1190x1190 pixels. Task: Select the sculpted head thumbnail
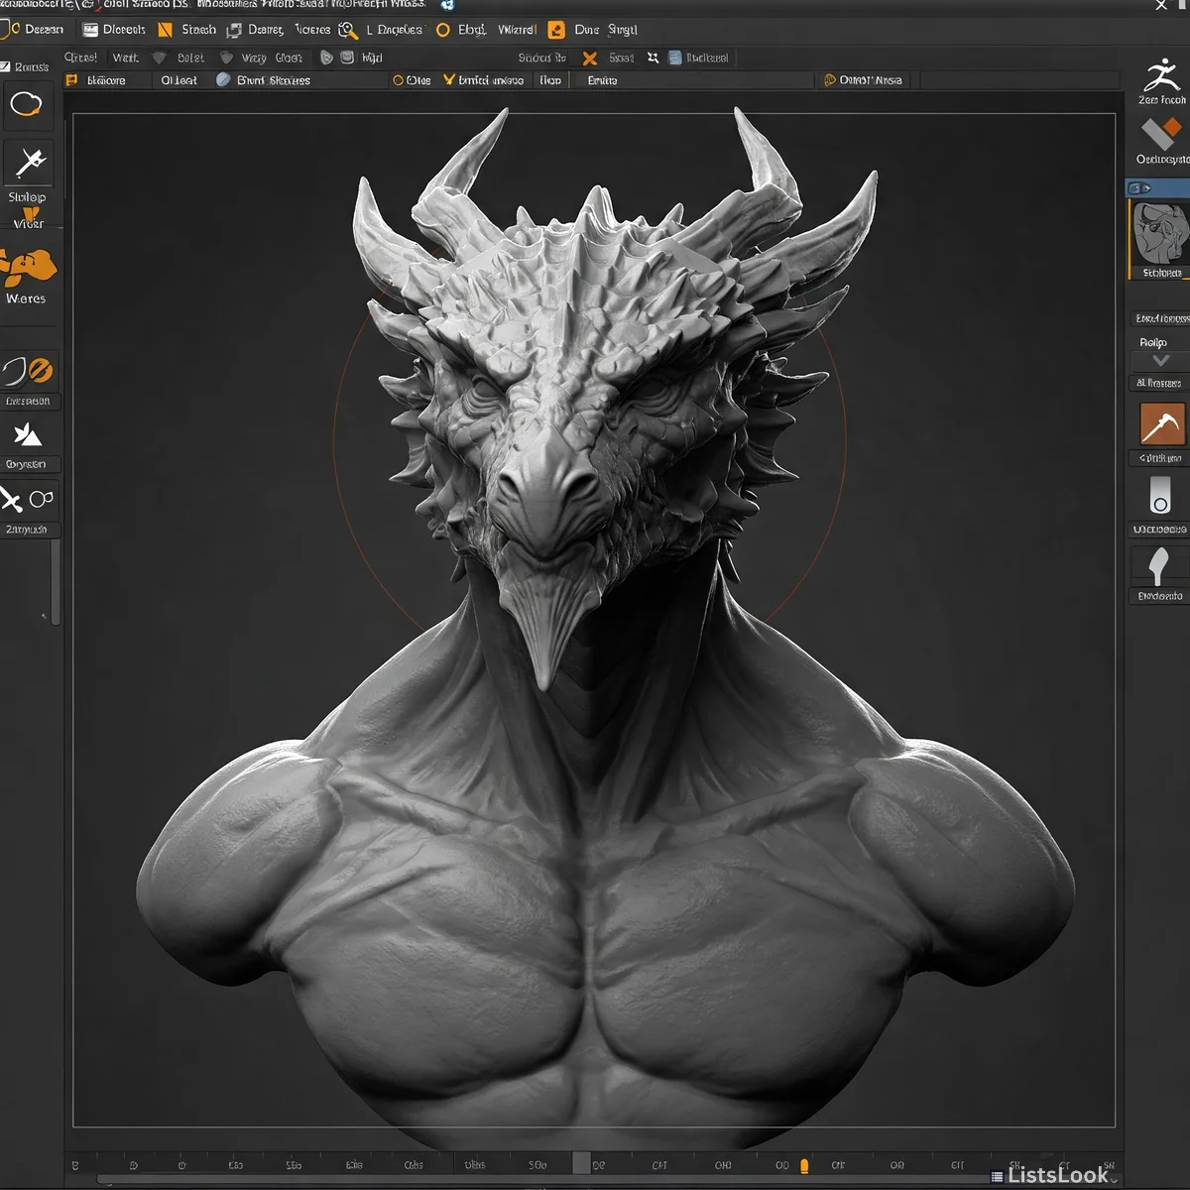click(1159, 233)
